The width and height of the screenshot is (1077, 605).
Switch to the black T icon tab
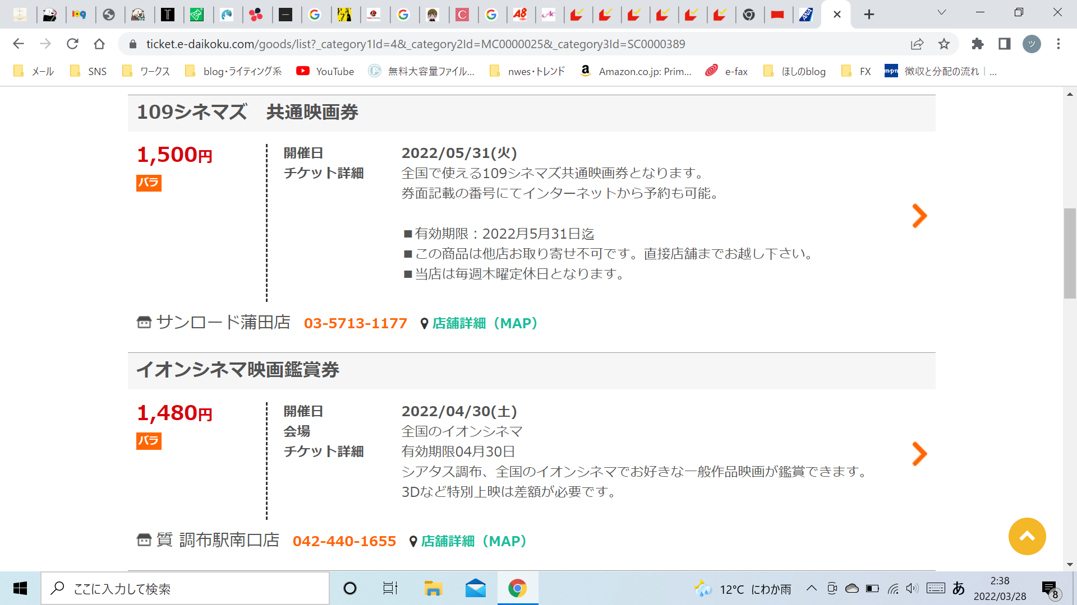click(x=167, y=15)
